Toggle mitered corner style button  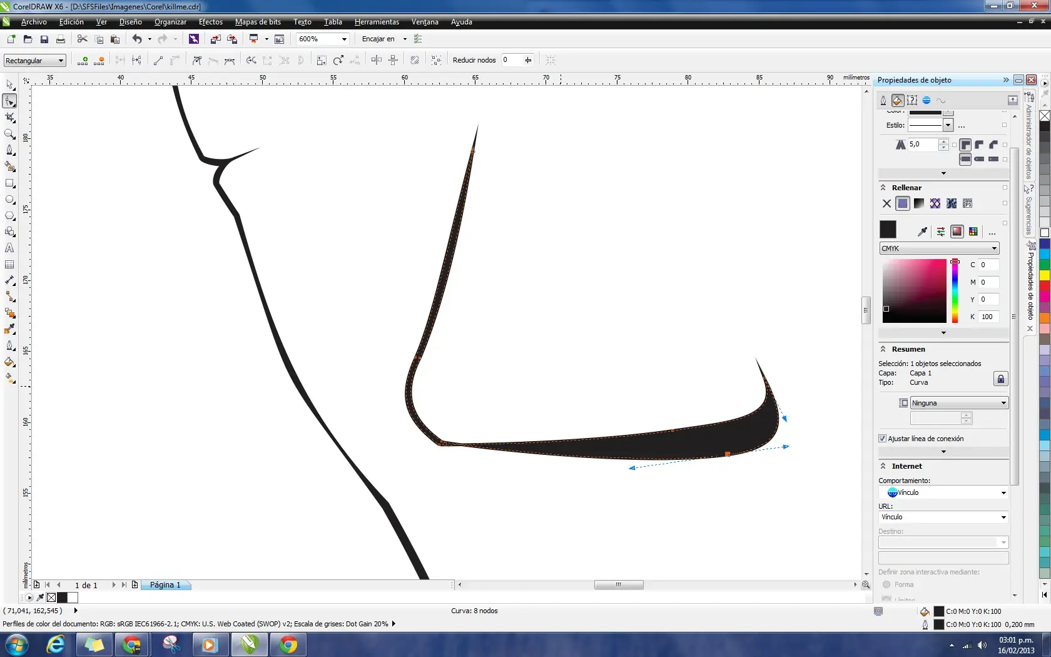965,145
